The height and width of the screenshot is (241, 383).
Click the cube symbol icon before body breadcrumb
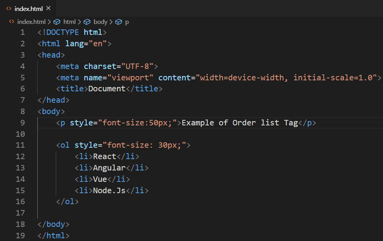tap(87, 22)
